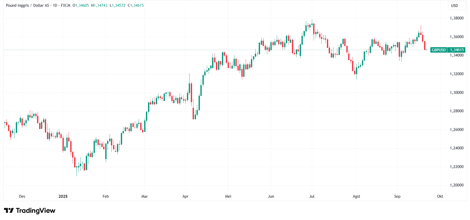Click the 1,34000 price axis label

(x=457, y=55)
